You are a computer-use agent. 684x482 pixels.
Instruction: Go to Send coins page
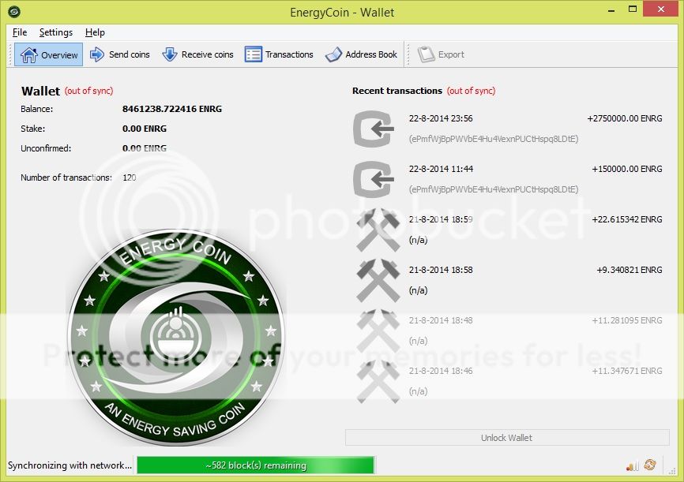(x=119, y=54)
